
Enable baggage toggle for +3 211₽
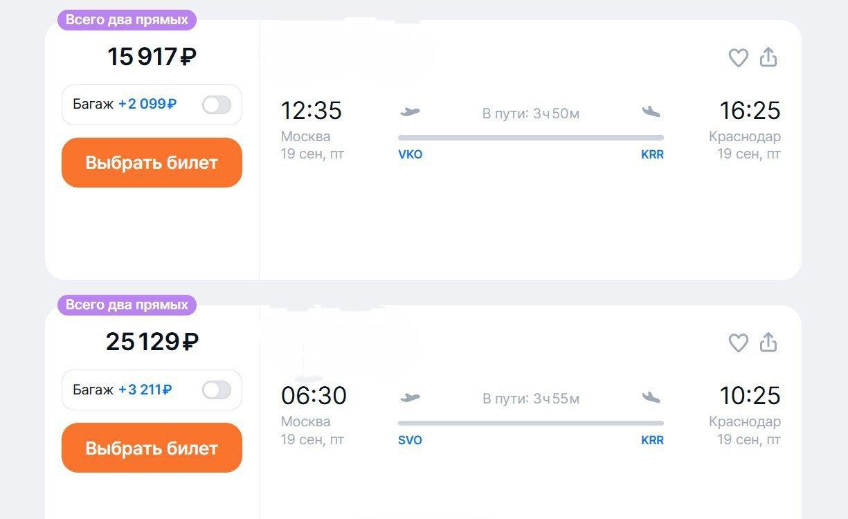tap(217, 390)
